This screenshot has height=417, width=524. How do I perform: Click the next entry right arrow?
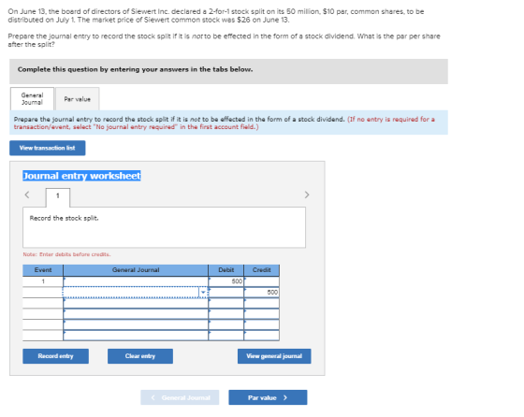click(x=307, y=194)
